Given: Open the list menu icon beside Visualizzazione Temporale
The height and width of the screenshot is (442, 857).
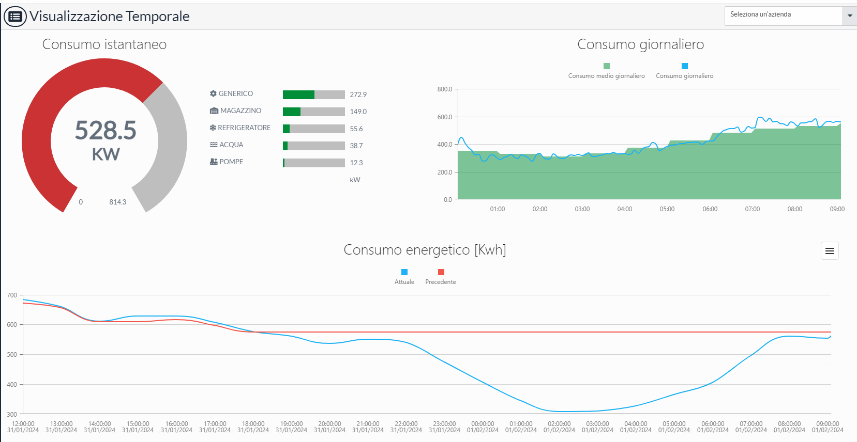Looking at the screenshot, I should coord(15,17).
